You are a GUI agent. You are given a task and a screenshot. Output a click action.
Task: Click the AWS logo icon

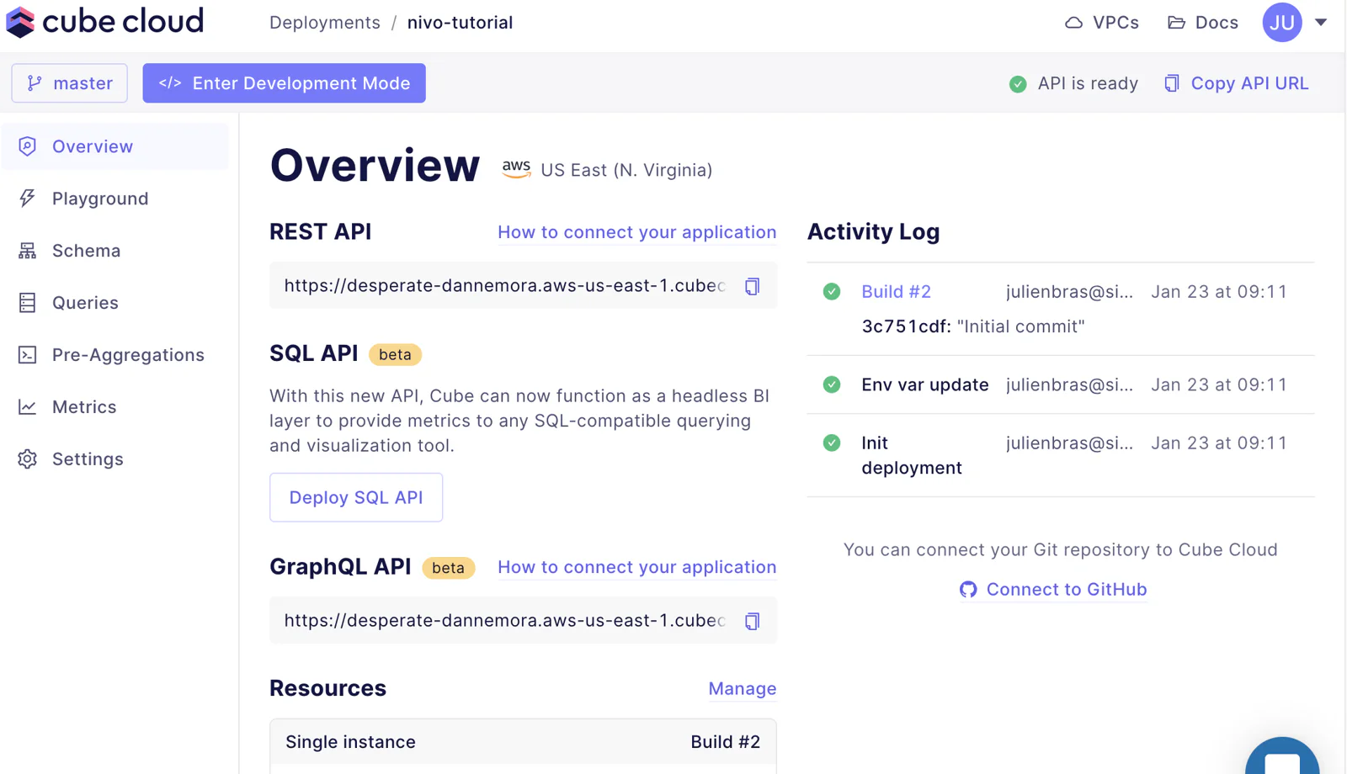(516, 169)
